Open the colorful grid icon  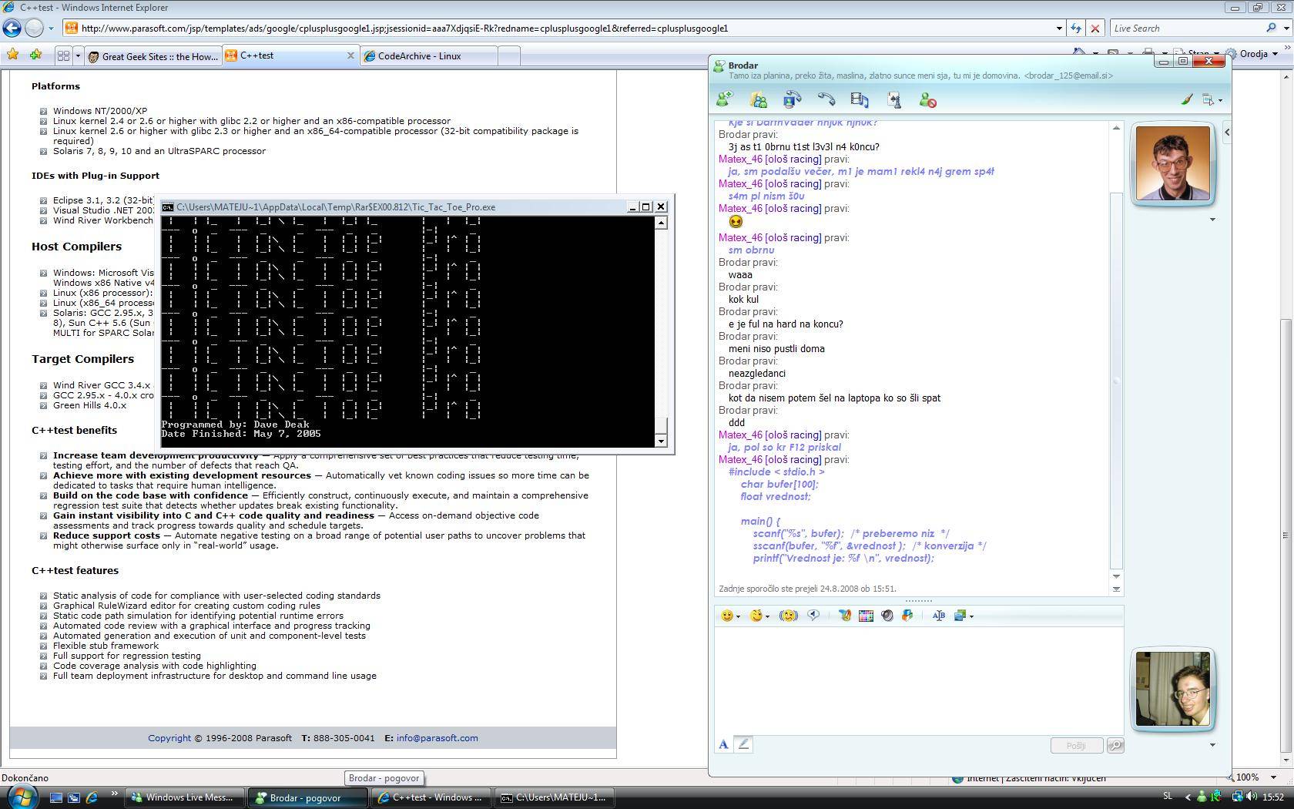click(866, 616)
